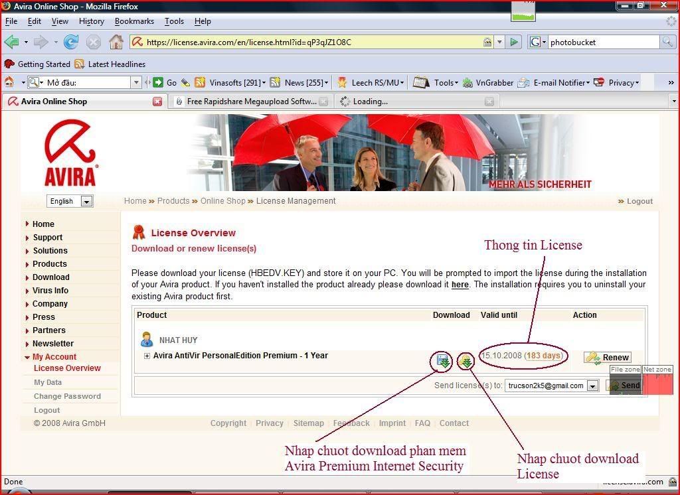Open the Google search engine selector
This screenshot has width=680, height=495.
[x=538, y=42]
